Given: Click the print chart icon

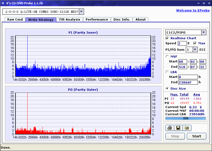Looking at the screenshot, I should (169, 128).
